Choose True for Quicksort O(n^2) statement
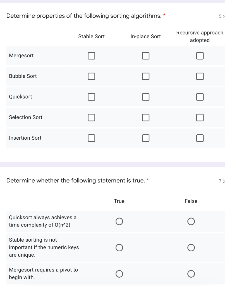 119,221
